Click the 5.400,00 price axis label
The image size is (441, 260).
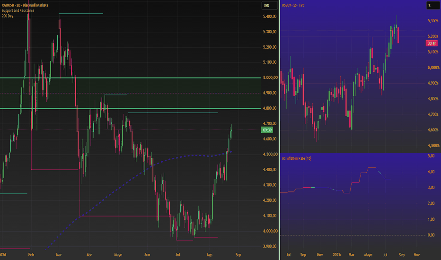point(270,16)
